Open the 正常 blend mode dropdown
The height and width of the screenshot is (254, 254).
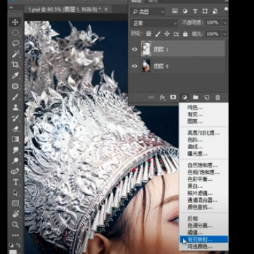point(154,23)
